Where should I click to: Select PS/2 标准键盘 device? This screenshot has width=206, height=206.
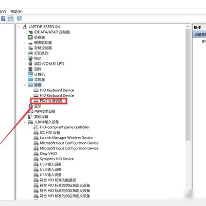click(x=51, y=101)
